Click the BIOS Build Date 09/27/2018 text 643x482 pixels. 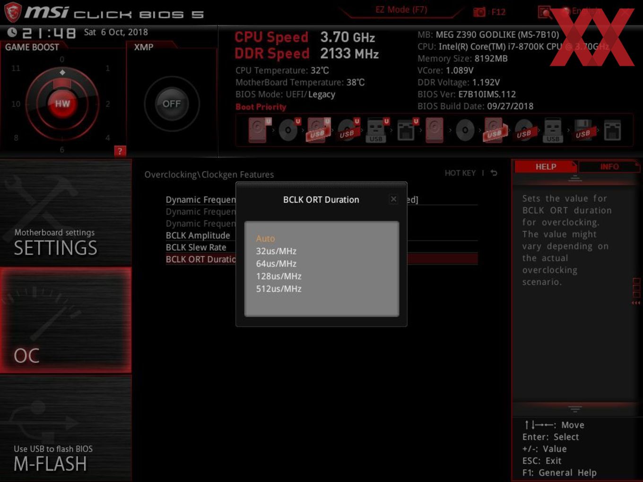tap(475, 106)
